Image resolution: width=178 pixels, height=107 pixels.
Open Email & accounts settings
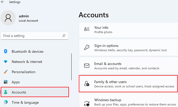tap(127, 66)
